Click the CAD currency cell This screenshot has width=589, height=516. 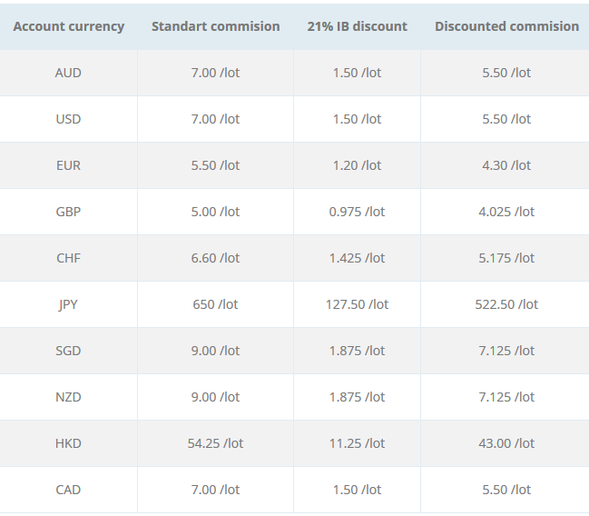pos(68,490)
